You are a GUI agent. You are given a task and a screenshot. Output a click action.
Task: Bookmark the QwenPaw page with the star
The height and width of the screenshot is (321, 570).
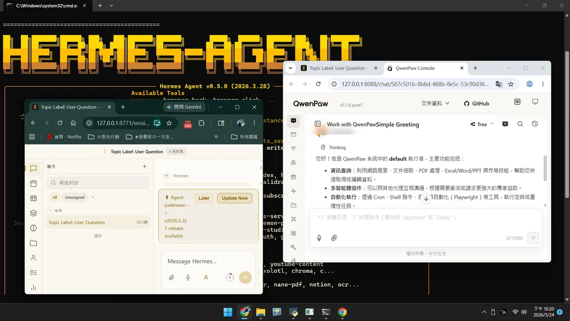(x=511, y=84)
